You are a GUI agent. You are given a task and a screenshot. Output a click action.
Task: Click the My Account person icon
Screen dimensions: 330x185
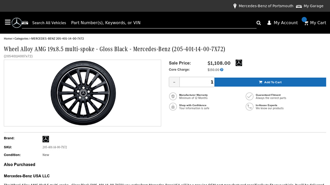tap(269, 23)
